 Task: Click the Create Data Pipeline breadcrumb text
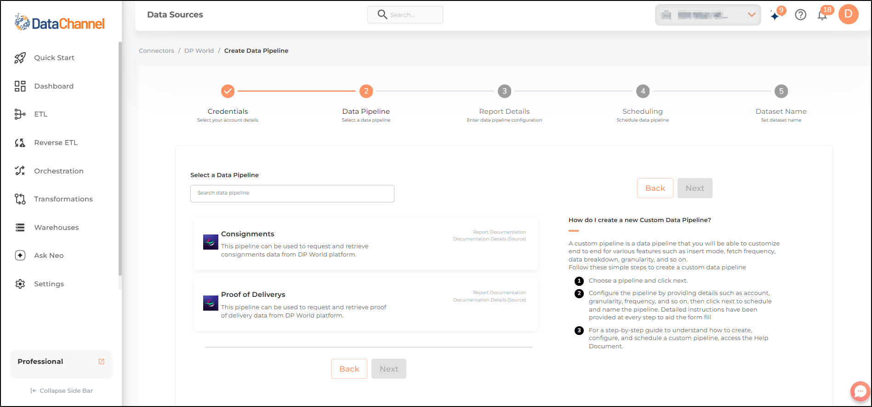256,51
